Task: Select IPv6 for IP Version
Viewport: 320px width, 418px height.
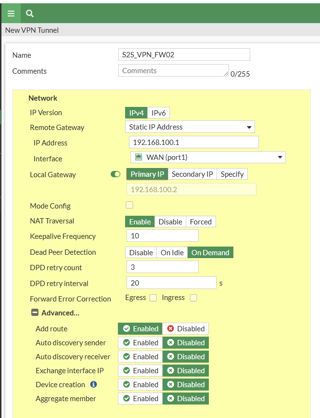Action: coord(158,113)
